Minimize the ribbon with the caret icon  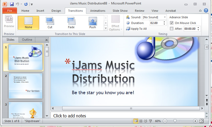click(x=200, y=11)
